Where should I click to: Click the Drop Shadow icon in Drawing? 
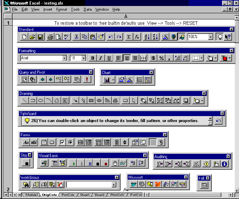click(x=186, y=101)
